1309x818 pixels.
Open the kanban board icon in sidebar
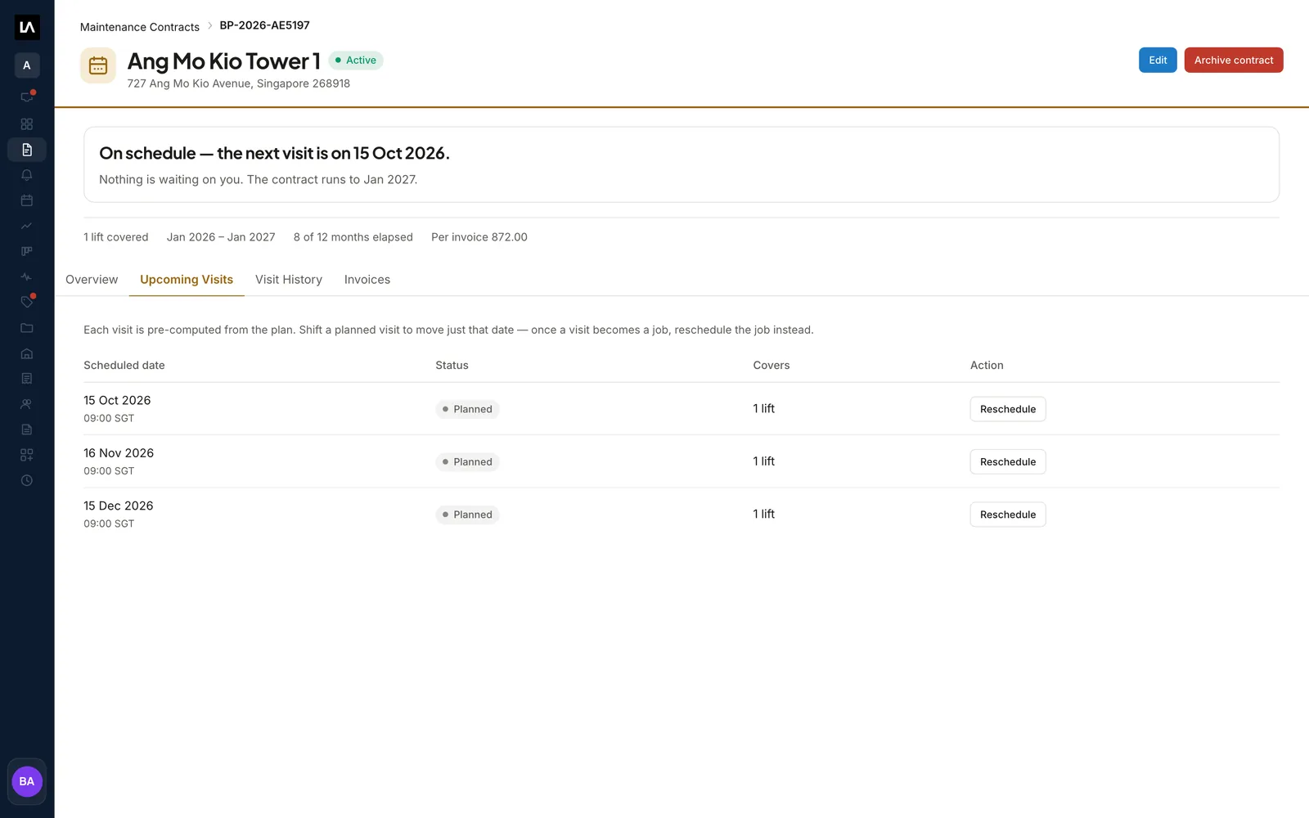pos(27,251)
